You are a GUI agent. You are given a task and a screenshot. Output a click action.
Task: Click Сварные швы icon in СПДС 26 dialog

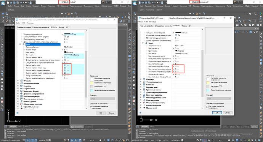pos(21,88)
